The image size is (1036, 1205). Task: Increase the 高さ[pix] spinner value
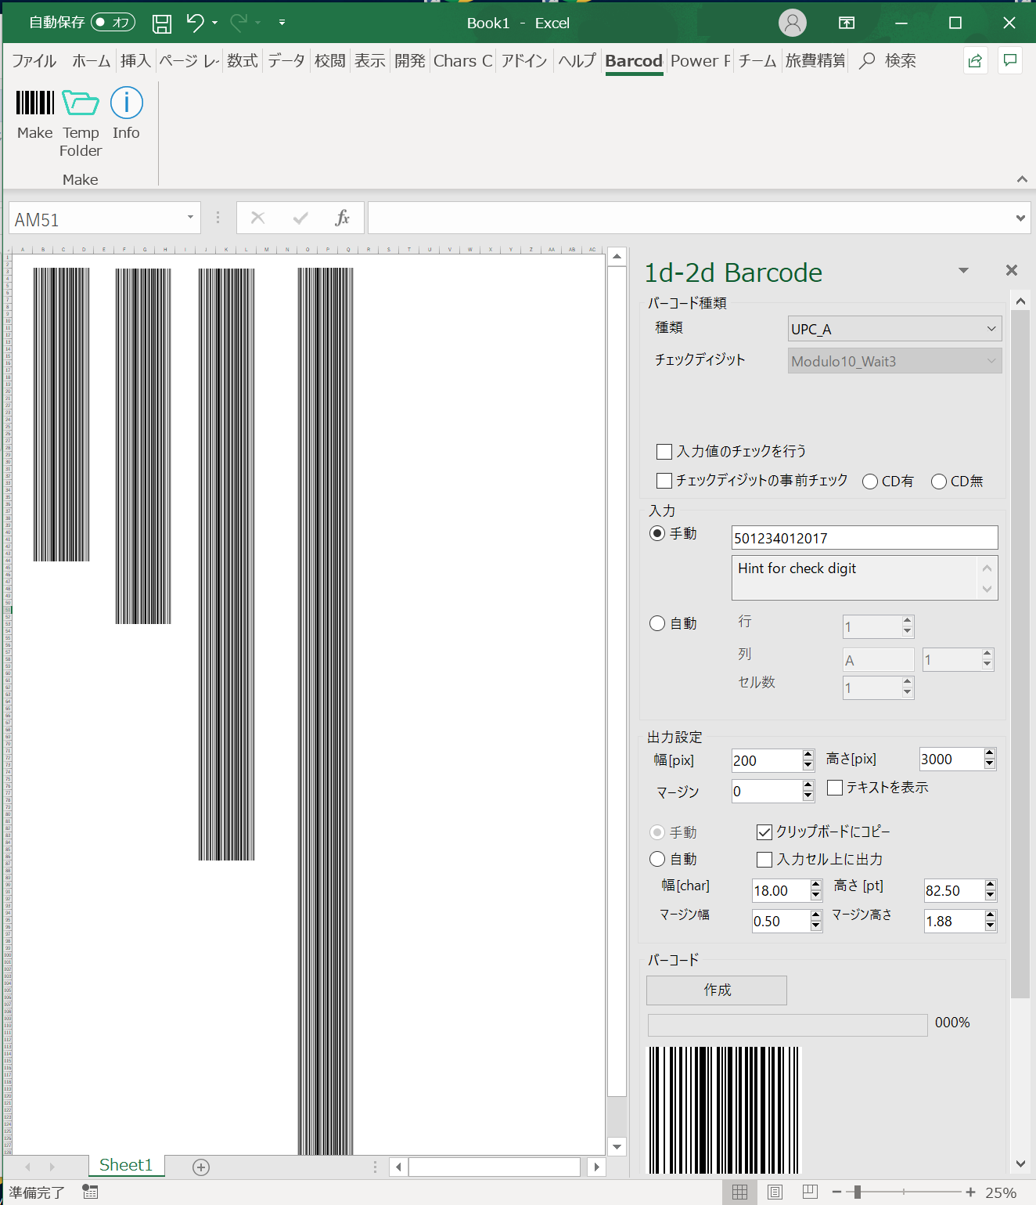(x=990, y=753)
